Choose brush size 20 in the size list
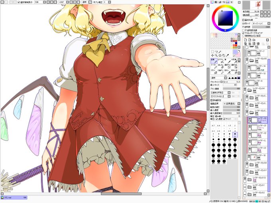271x203 pixels. pyautogui.click(x=235, y=139)
